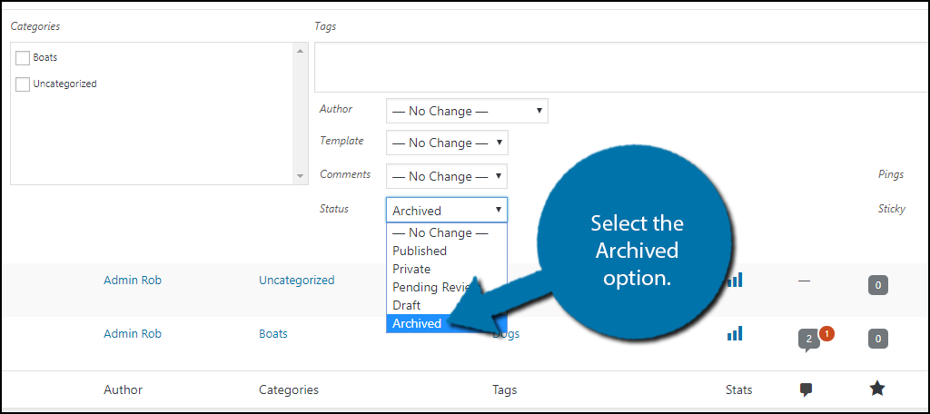
Task: Pick Draft from the Status list
Action: tap(407, 305)
